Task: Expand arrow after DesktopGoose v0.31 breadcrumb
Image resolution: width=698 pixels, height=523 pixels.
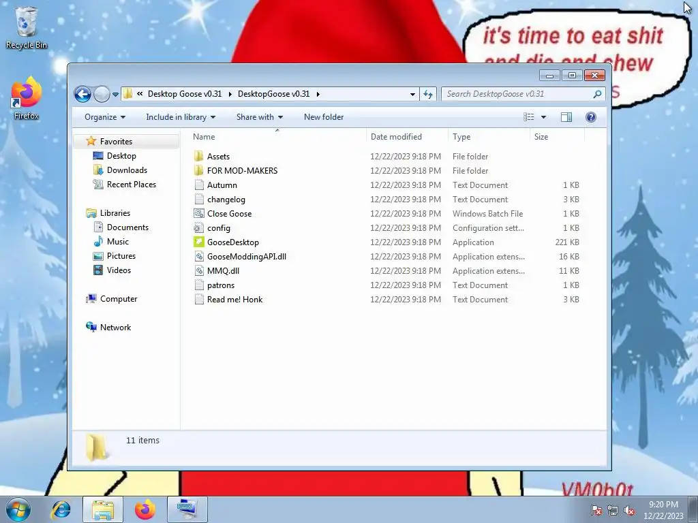Action: point(318,94)
